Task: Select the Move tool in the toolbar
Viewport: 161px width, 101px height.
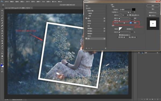Action: point(2,11)
